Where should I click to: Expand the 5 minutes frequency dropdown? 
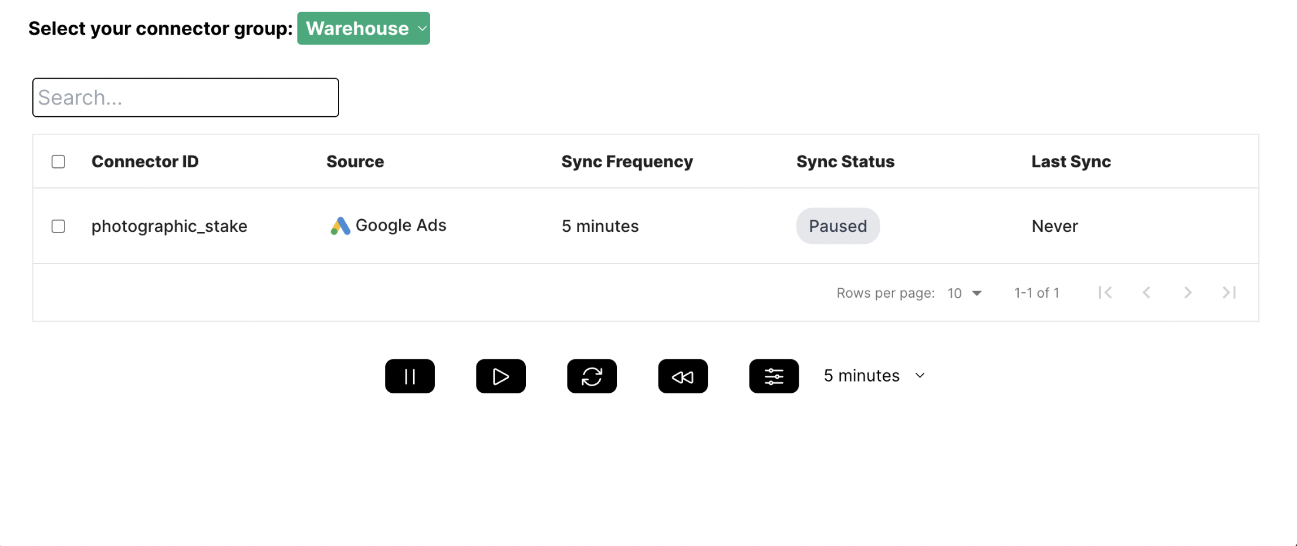(x=874, y=376)
